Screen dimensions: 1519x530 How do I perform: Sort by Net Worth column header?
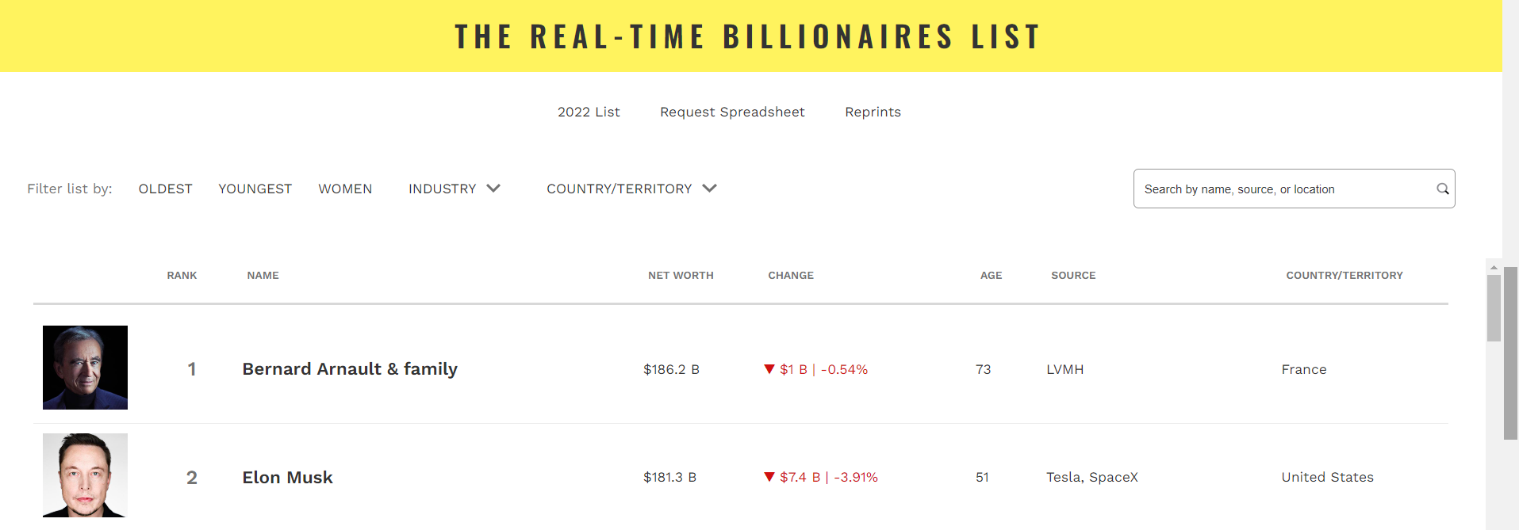pos(681,276)
